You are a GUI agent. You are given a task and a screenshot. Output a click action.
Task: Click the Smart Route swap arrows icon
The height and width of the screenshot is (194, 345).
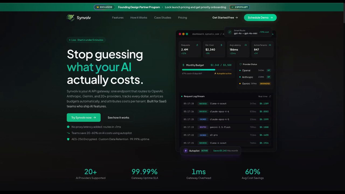click(230, 32)
